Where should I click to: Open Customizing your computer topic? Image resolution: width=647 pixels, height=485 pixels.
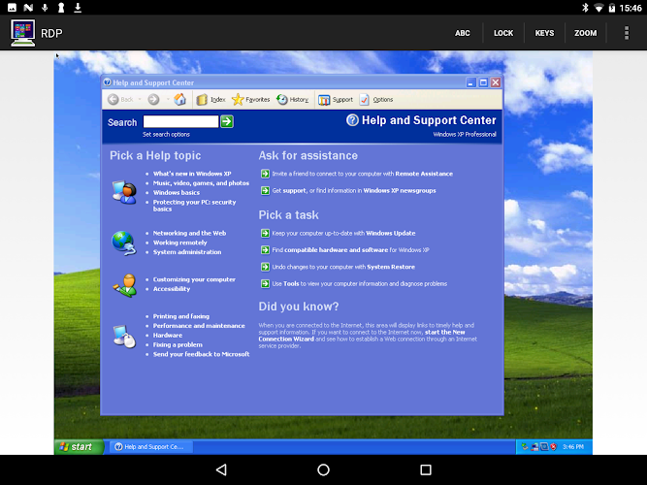tap(194, 279)
